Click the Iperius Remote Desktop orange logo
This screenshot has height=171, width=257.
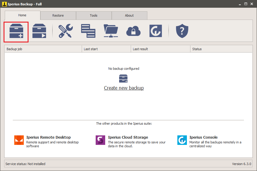click(x=19, y=140)
